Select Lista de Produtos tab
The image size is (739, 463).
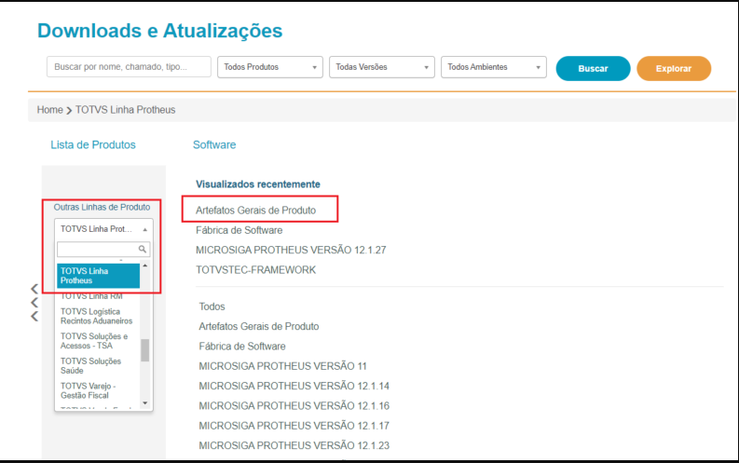coord(93,144)
